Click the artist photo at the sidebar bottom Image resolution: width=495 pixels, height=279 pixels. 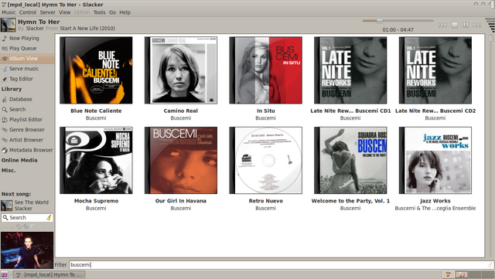pos(27,250)
